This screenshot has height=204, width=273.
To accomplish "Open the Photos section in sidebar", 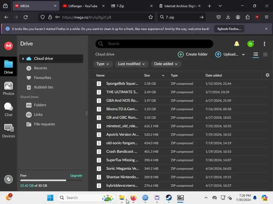I will coord(8,88).
